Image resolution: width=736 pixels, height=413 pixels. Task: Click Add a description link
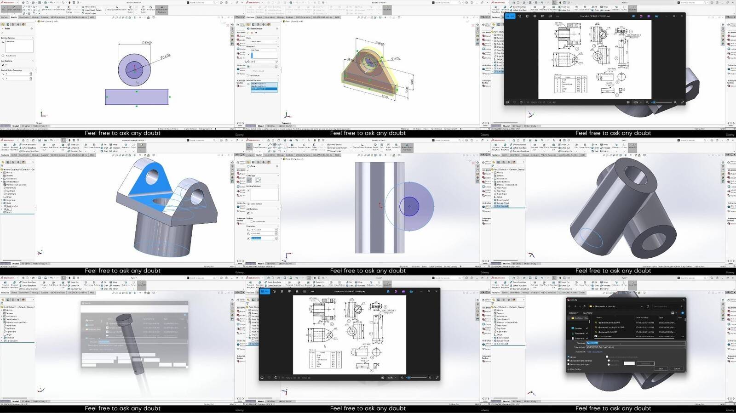click(595, 351)
